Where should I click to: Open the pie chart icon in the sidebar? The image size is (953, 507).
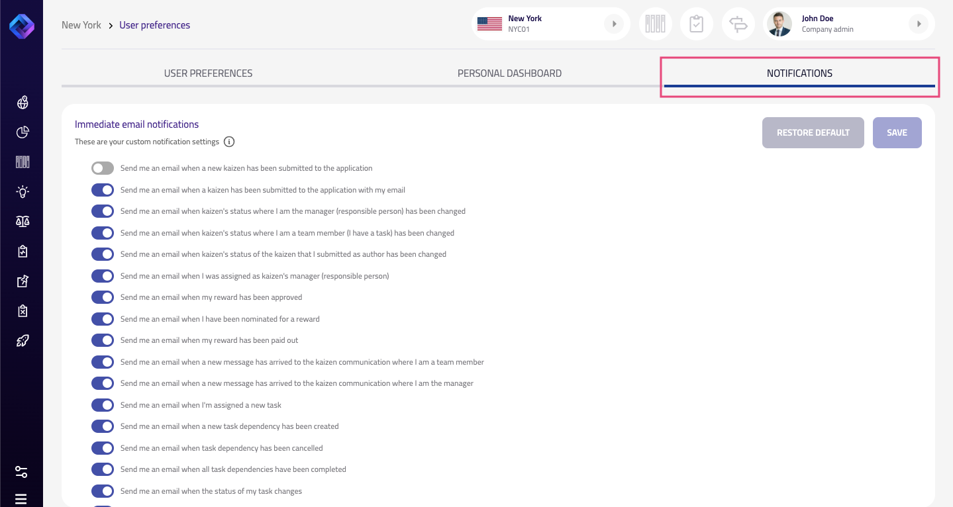23,132
